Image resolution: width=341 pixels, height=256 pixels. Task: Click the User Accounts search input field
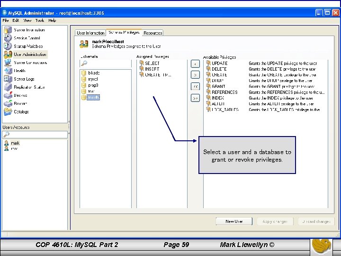35,135
